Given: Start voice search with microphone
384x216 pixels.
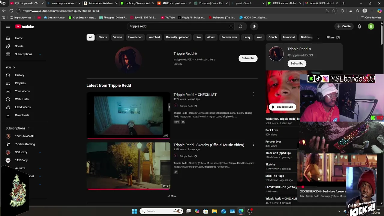Looking at the screenshot, I should [254, 26].
